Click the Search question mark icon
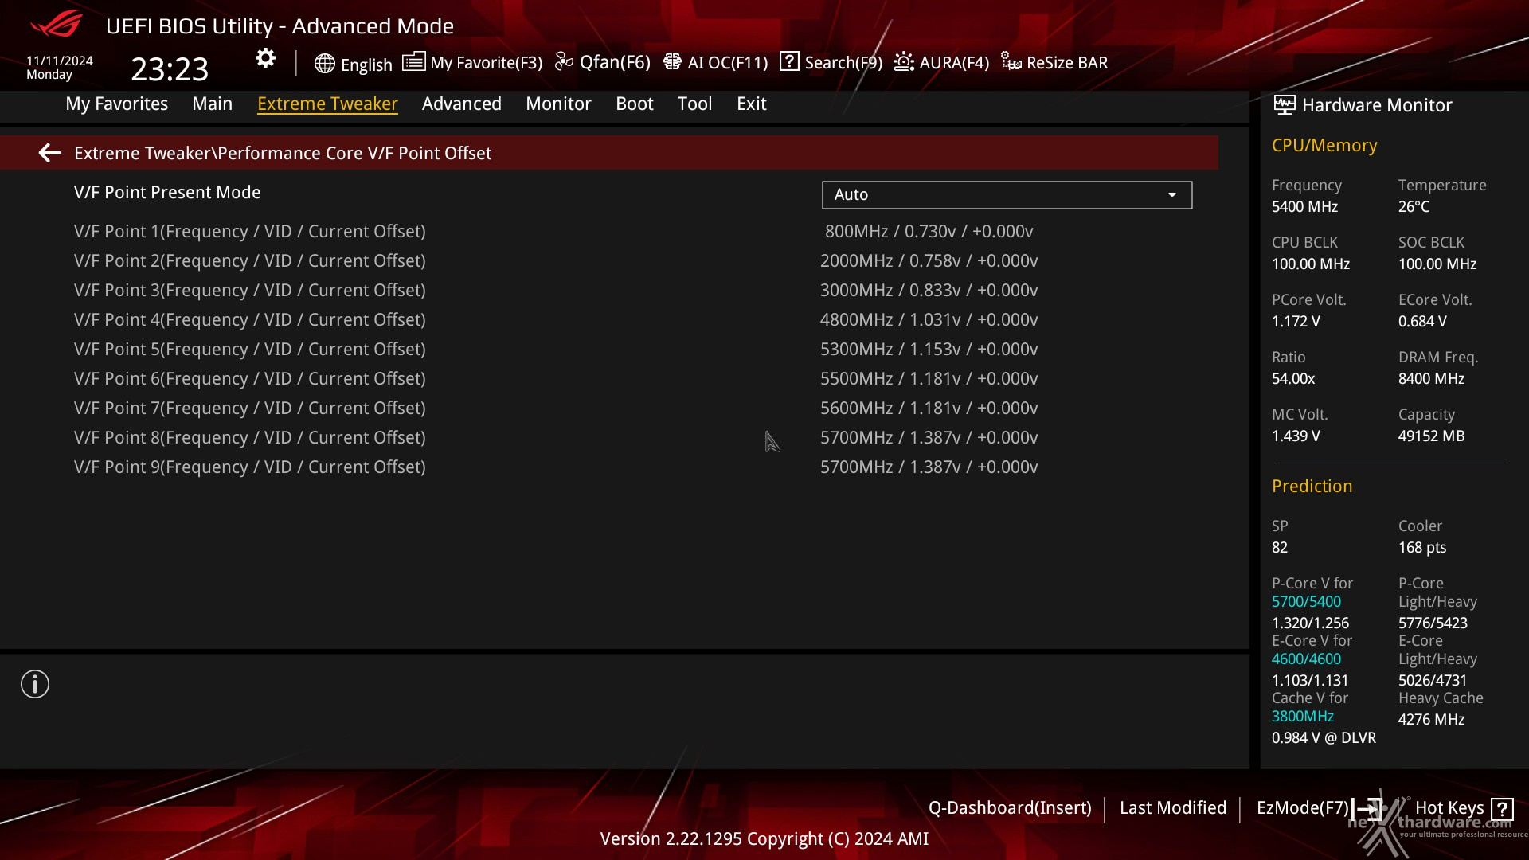Image resolution: width=1529 pixels, height=860 pixels. pos(789,61)
